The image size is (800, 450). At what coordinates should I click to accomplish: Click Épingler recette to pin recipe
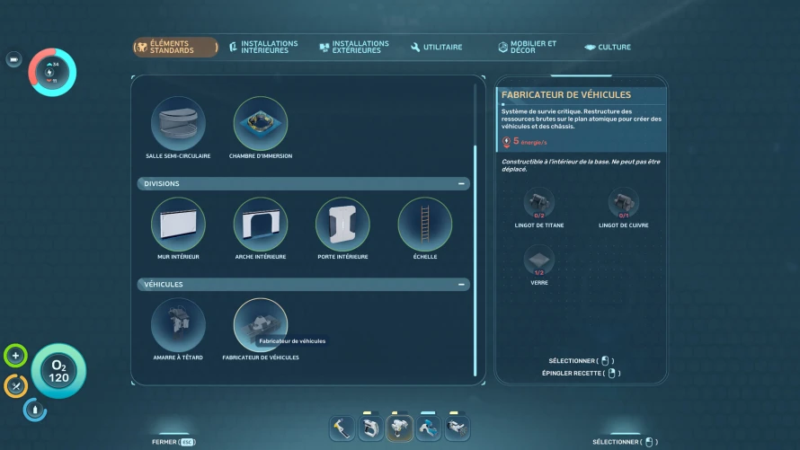581,373
